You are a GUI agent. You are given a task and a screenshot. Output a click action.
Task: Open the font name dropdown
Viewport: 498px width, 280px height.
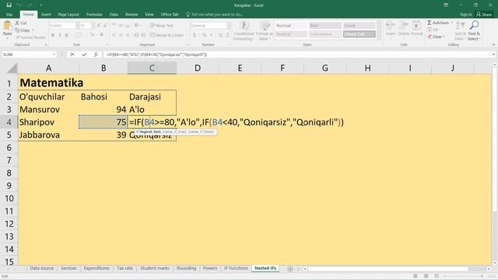[x=77, y=26]
